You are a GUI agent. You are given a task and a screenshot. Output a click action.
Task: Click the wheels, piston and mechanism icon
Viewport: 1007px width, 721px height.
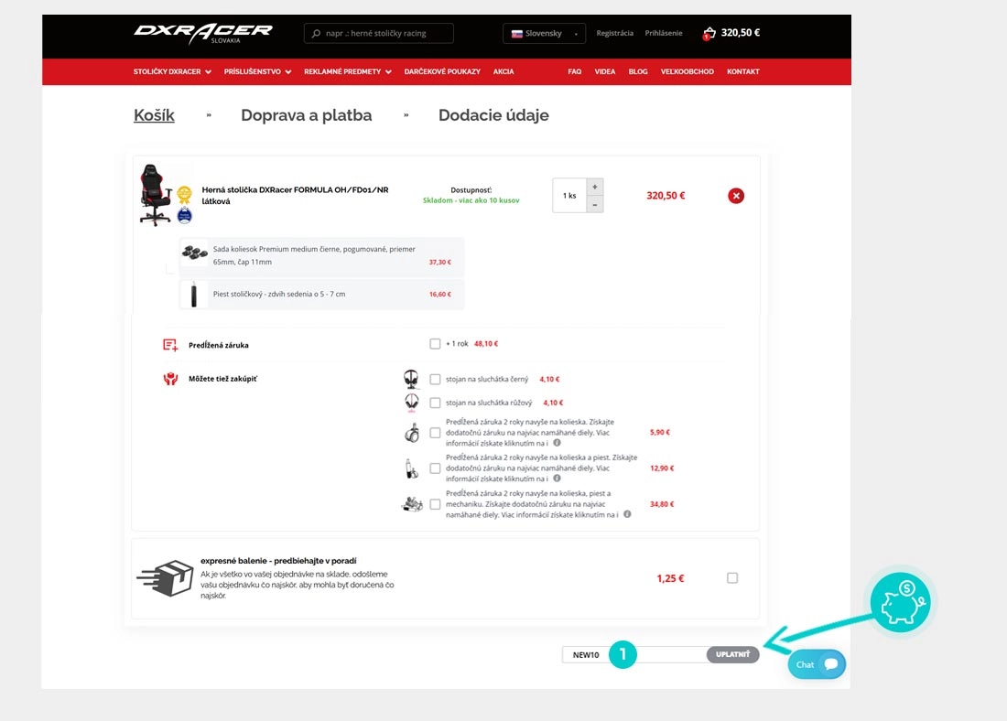pos(412,504)
